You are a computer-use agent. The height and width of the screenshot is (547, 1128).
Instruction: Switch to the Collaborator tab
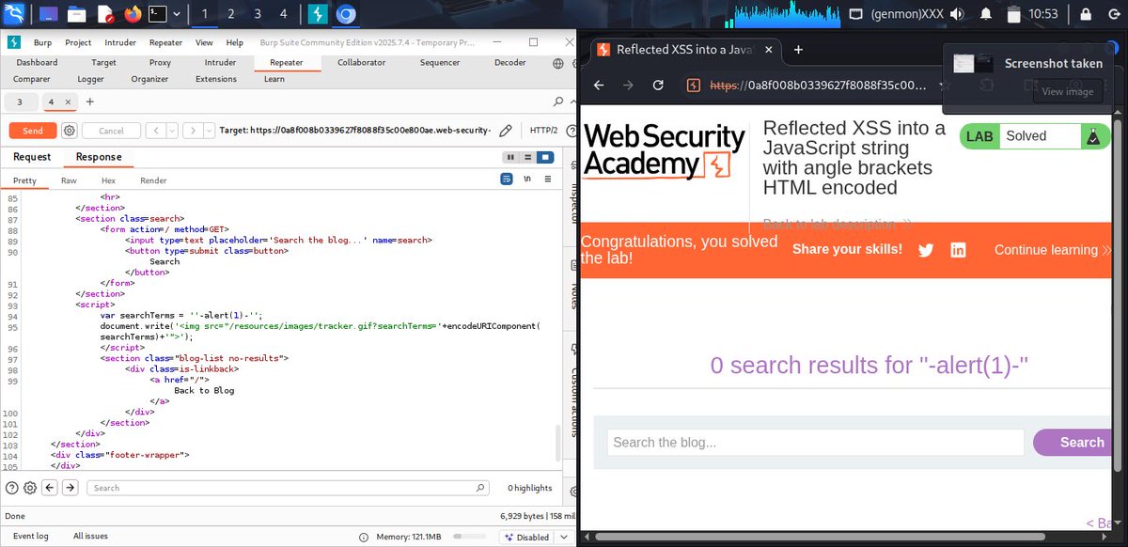(361, 63)
